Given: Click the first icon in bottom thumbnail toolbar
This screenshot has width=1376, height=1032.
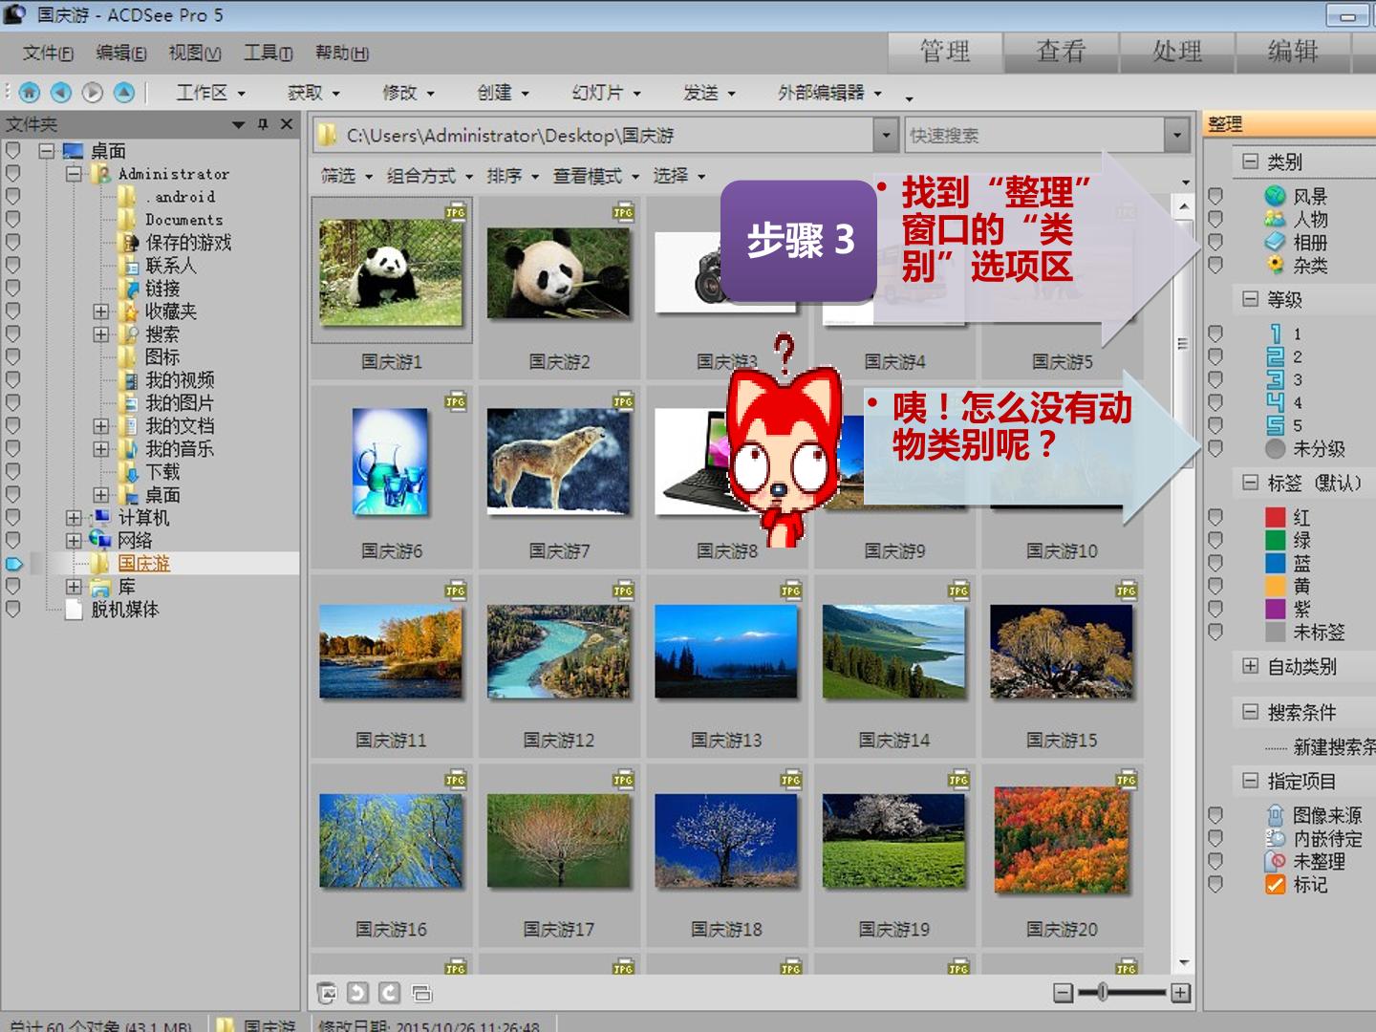Looking at the screenshot, I should pyautogui.click(x=327, y=993).
